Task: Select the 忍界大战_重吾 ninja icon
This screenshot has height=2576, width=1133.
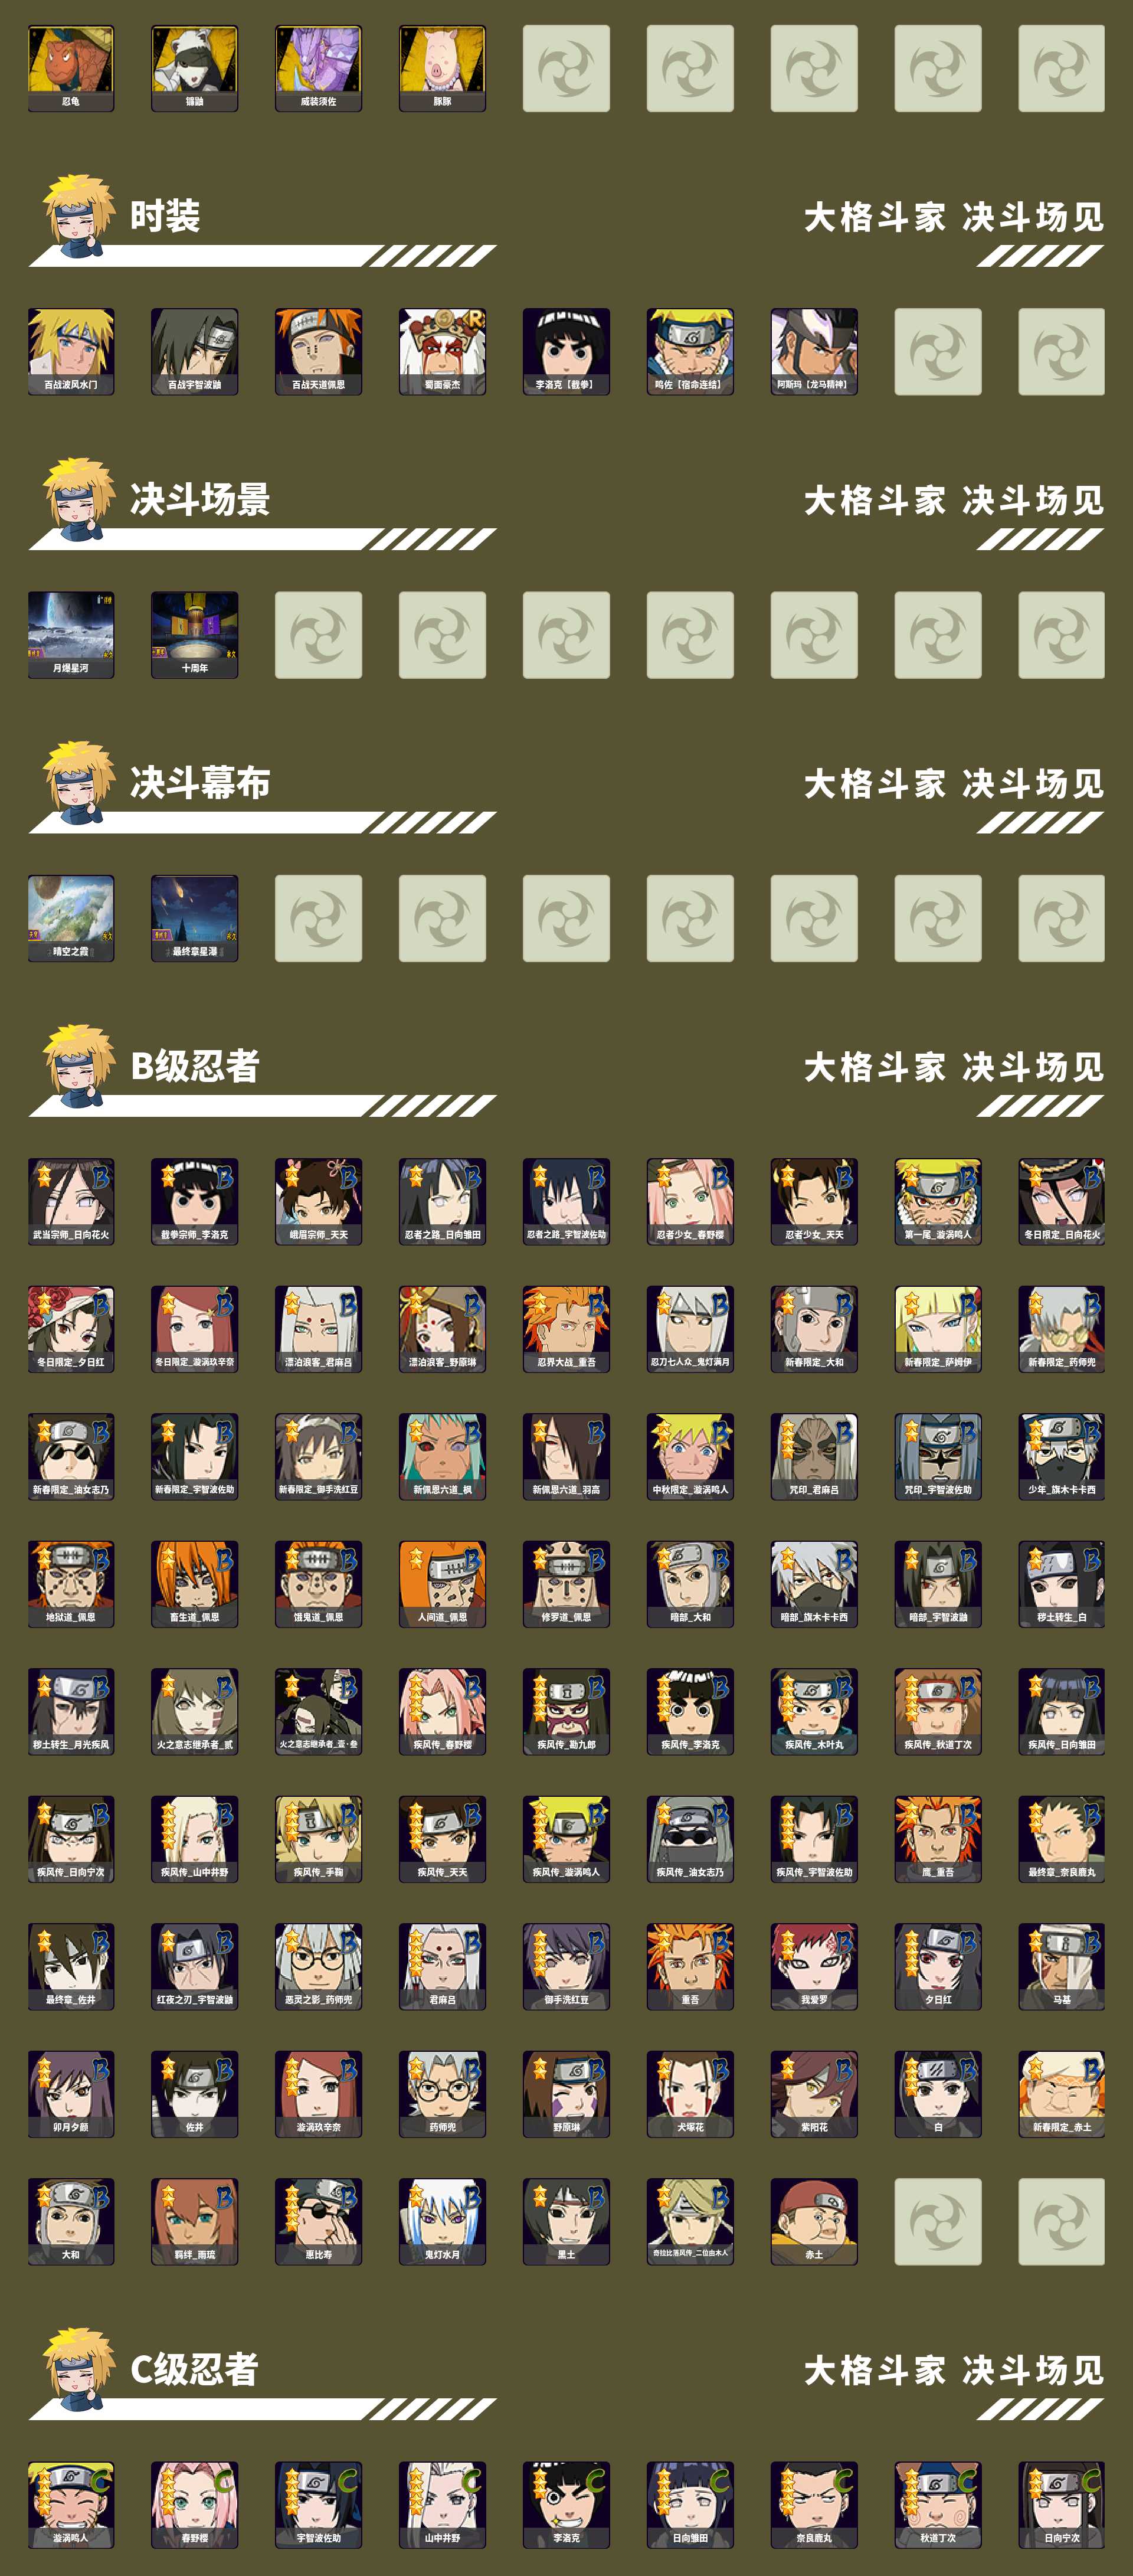Action: click(566, 1329)
